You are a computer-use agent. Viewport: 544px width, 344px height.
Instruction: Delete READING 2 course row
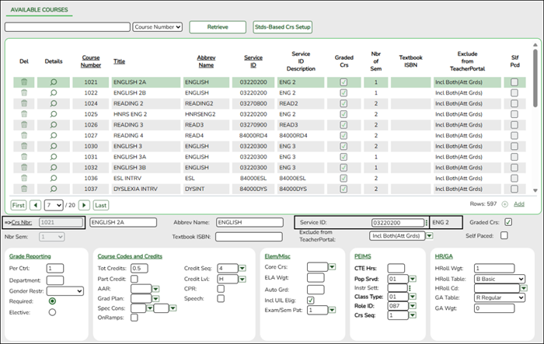tap(24, 103)
